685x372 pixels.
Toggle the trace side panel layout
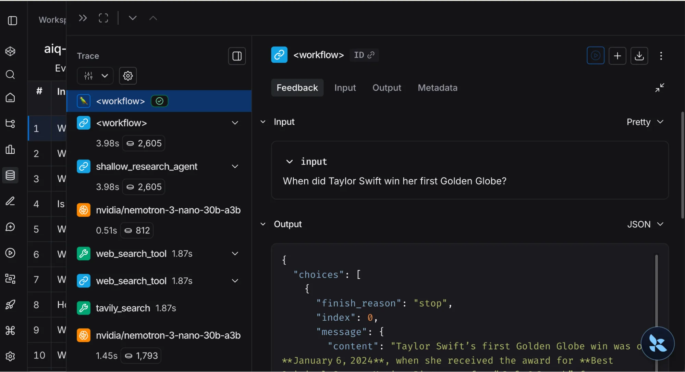coord(237,56)
